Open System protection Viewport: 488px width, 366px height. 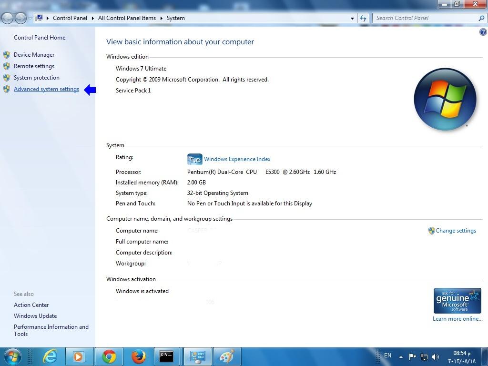click(x=36, y=78)
